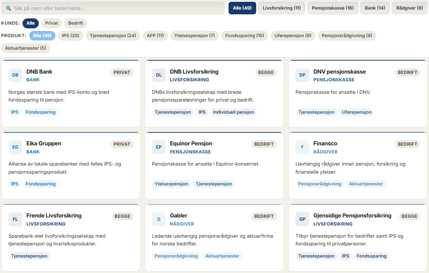Filter by Livsforsikring (11) category
Screen dimensions: 429x273
pos(282,8)
